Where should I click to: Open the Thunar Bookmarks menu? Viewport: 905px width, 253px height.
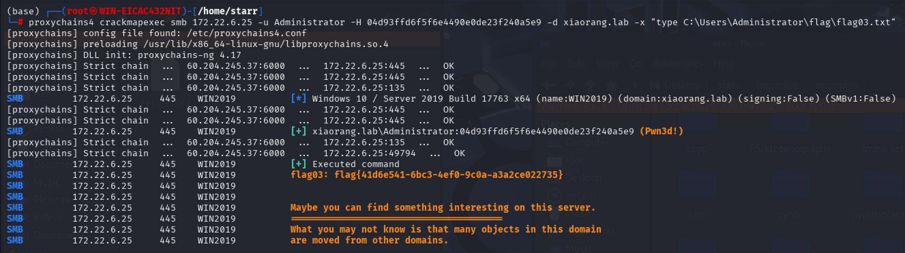(x=677, y=64)
